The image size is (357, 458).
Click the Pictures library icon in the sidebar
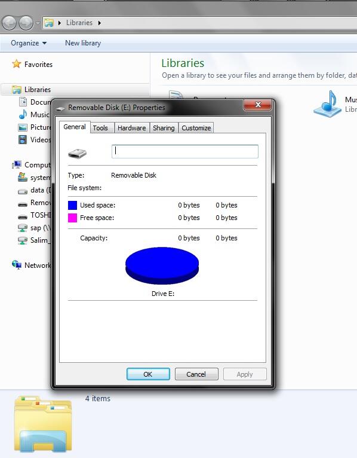tap(23, 127)
